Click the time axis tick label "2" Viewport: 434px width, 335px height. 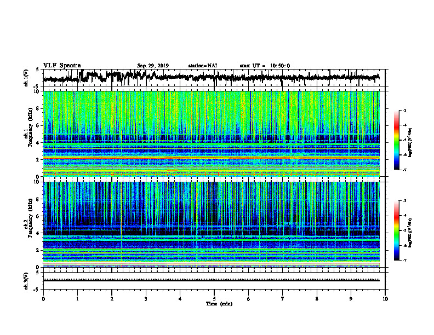pos(112,299)
